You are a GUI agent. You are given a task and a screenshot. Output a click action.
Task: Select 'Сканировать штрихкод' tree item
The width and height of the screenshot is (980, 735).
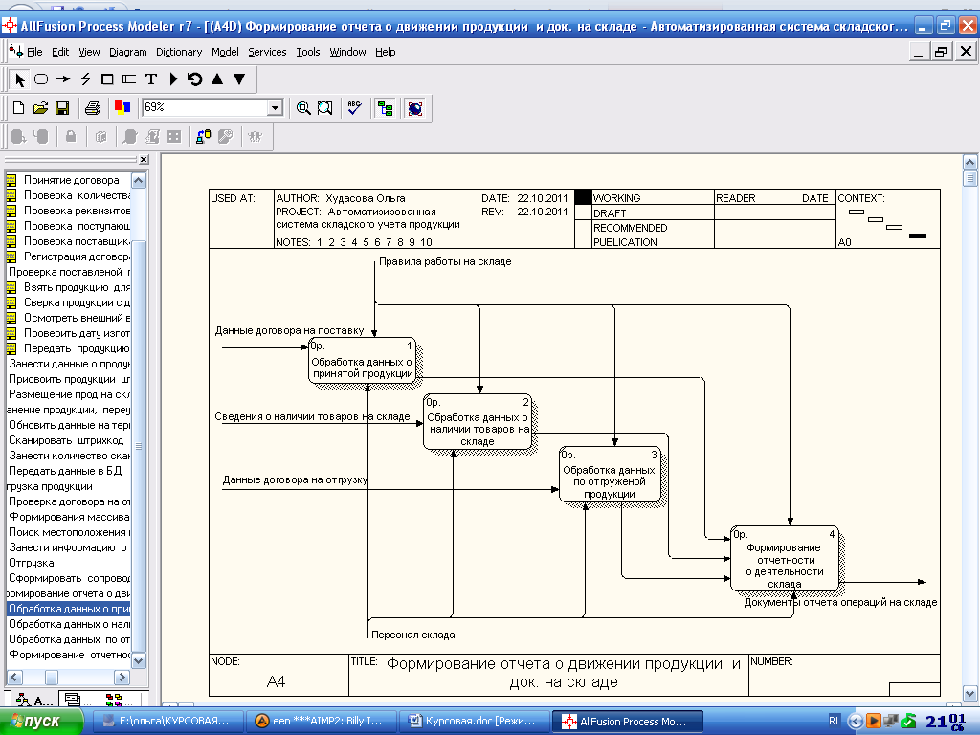[66, 440]
